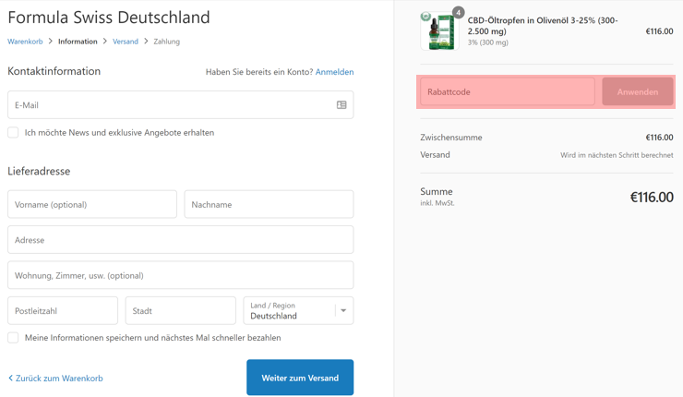Return via Zurück zum Warenkorb link

[x=60, y=379]
